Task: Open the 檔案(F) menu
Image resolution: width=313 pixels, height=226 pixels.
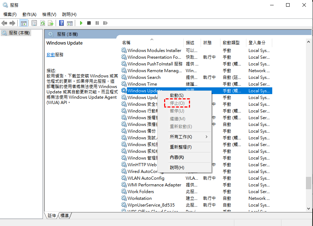Action: point(10,15)
